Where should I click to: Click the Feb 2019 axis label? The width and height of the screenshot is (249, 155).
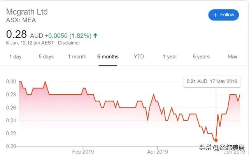point(83,152)
